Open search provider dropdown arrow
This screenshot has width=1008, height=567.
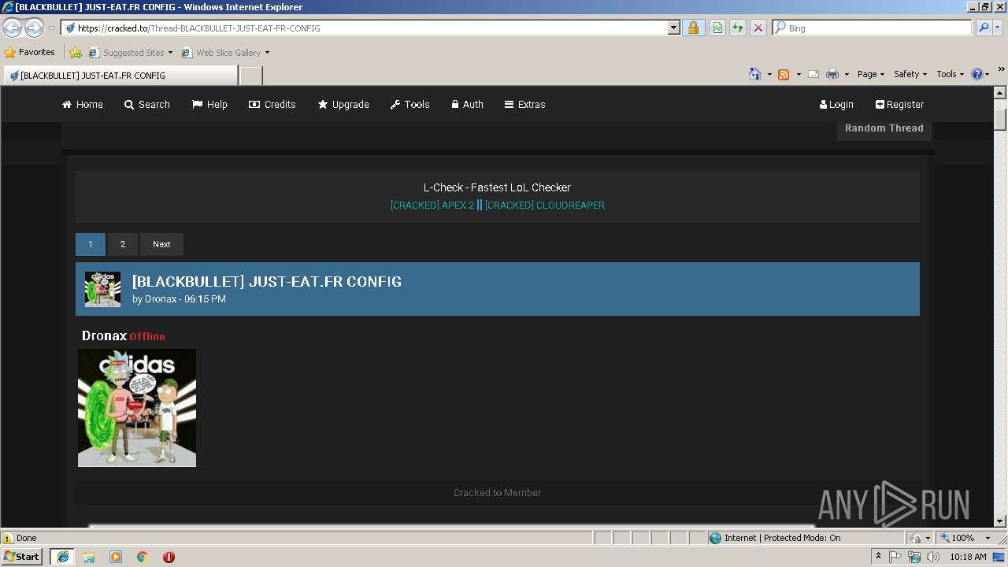click(998, 28)
